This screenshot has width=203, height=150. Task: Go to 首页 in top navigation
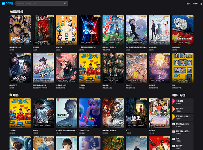coord(189,3)
